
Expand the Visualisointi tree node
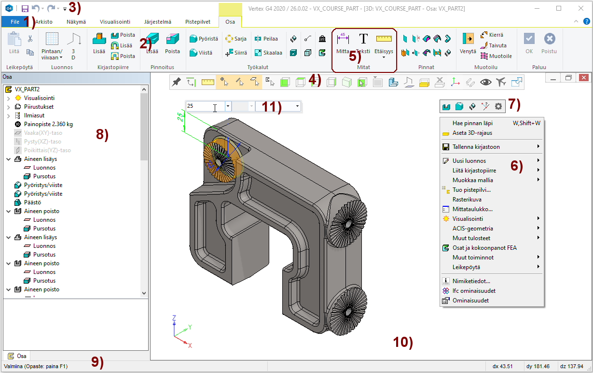(9, 98)
